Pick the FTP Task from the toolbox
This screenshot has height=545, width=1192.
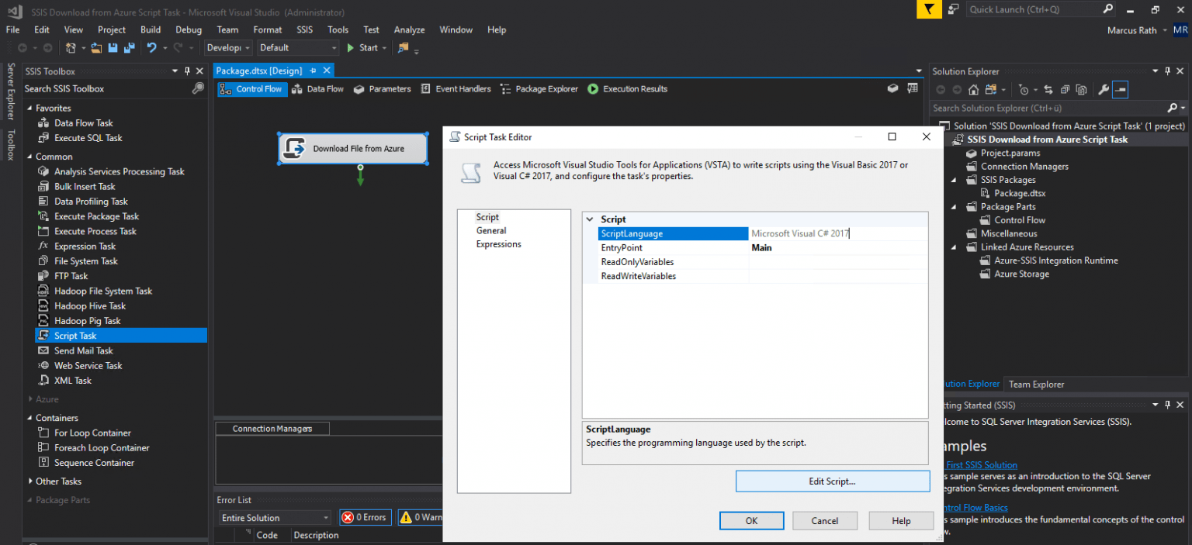point(70,275)
